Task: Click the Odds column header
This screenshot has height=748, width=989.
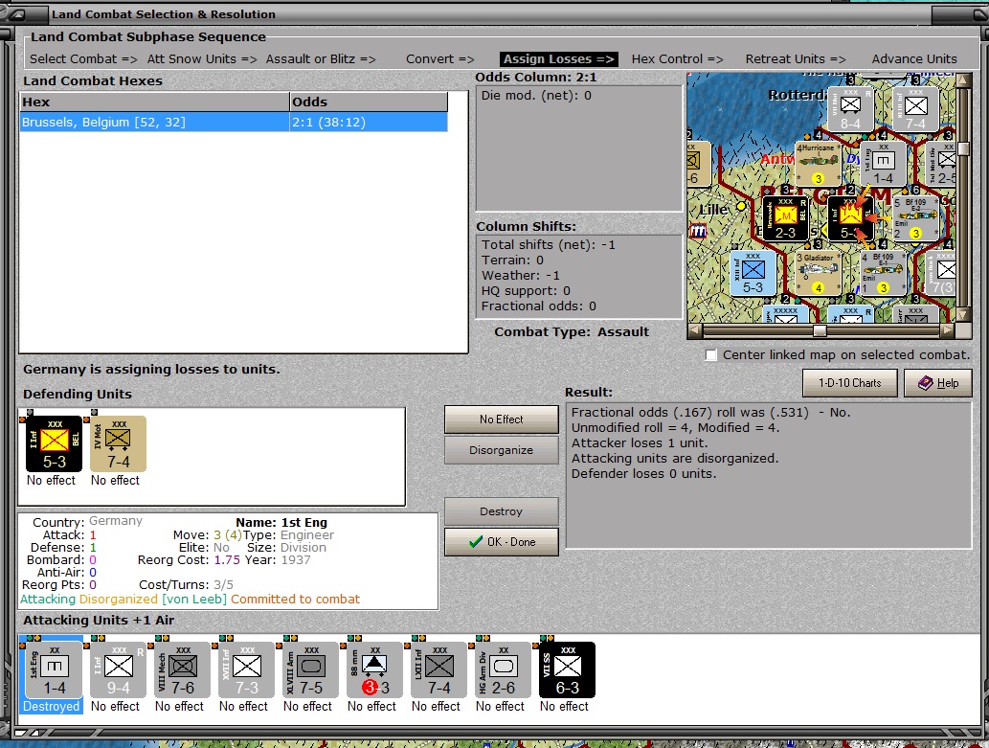Action: 369,102
